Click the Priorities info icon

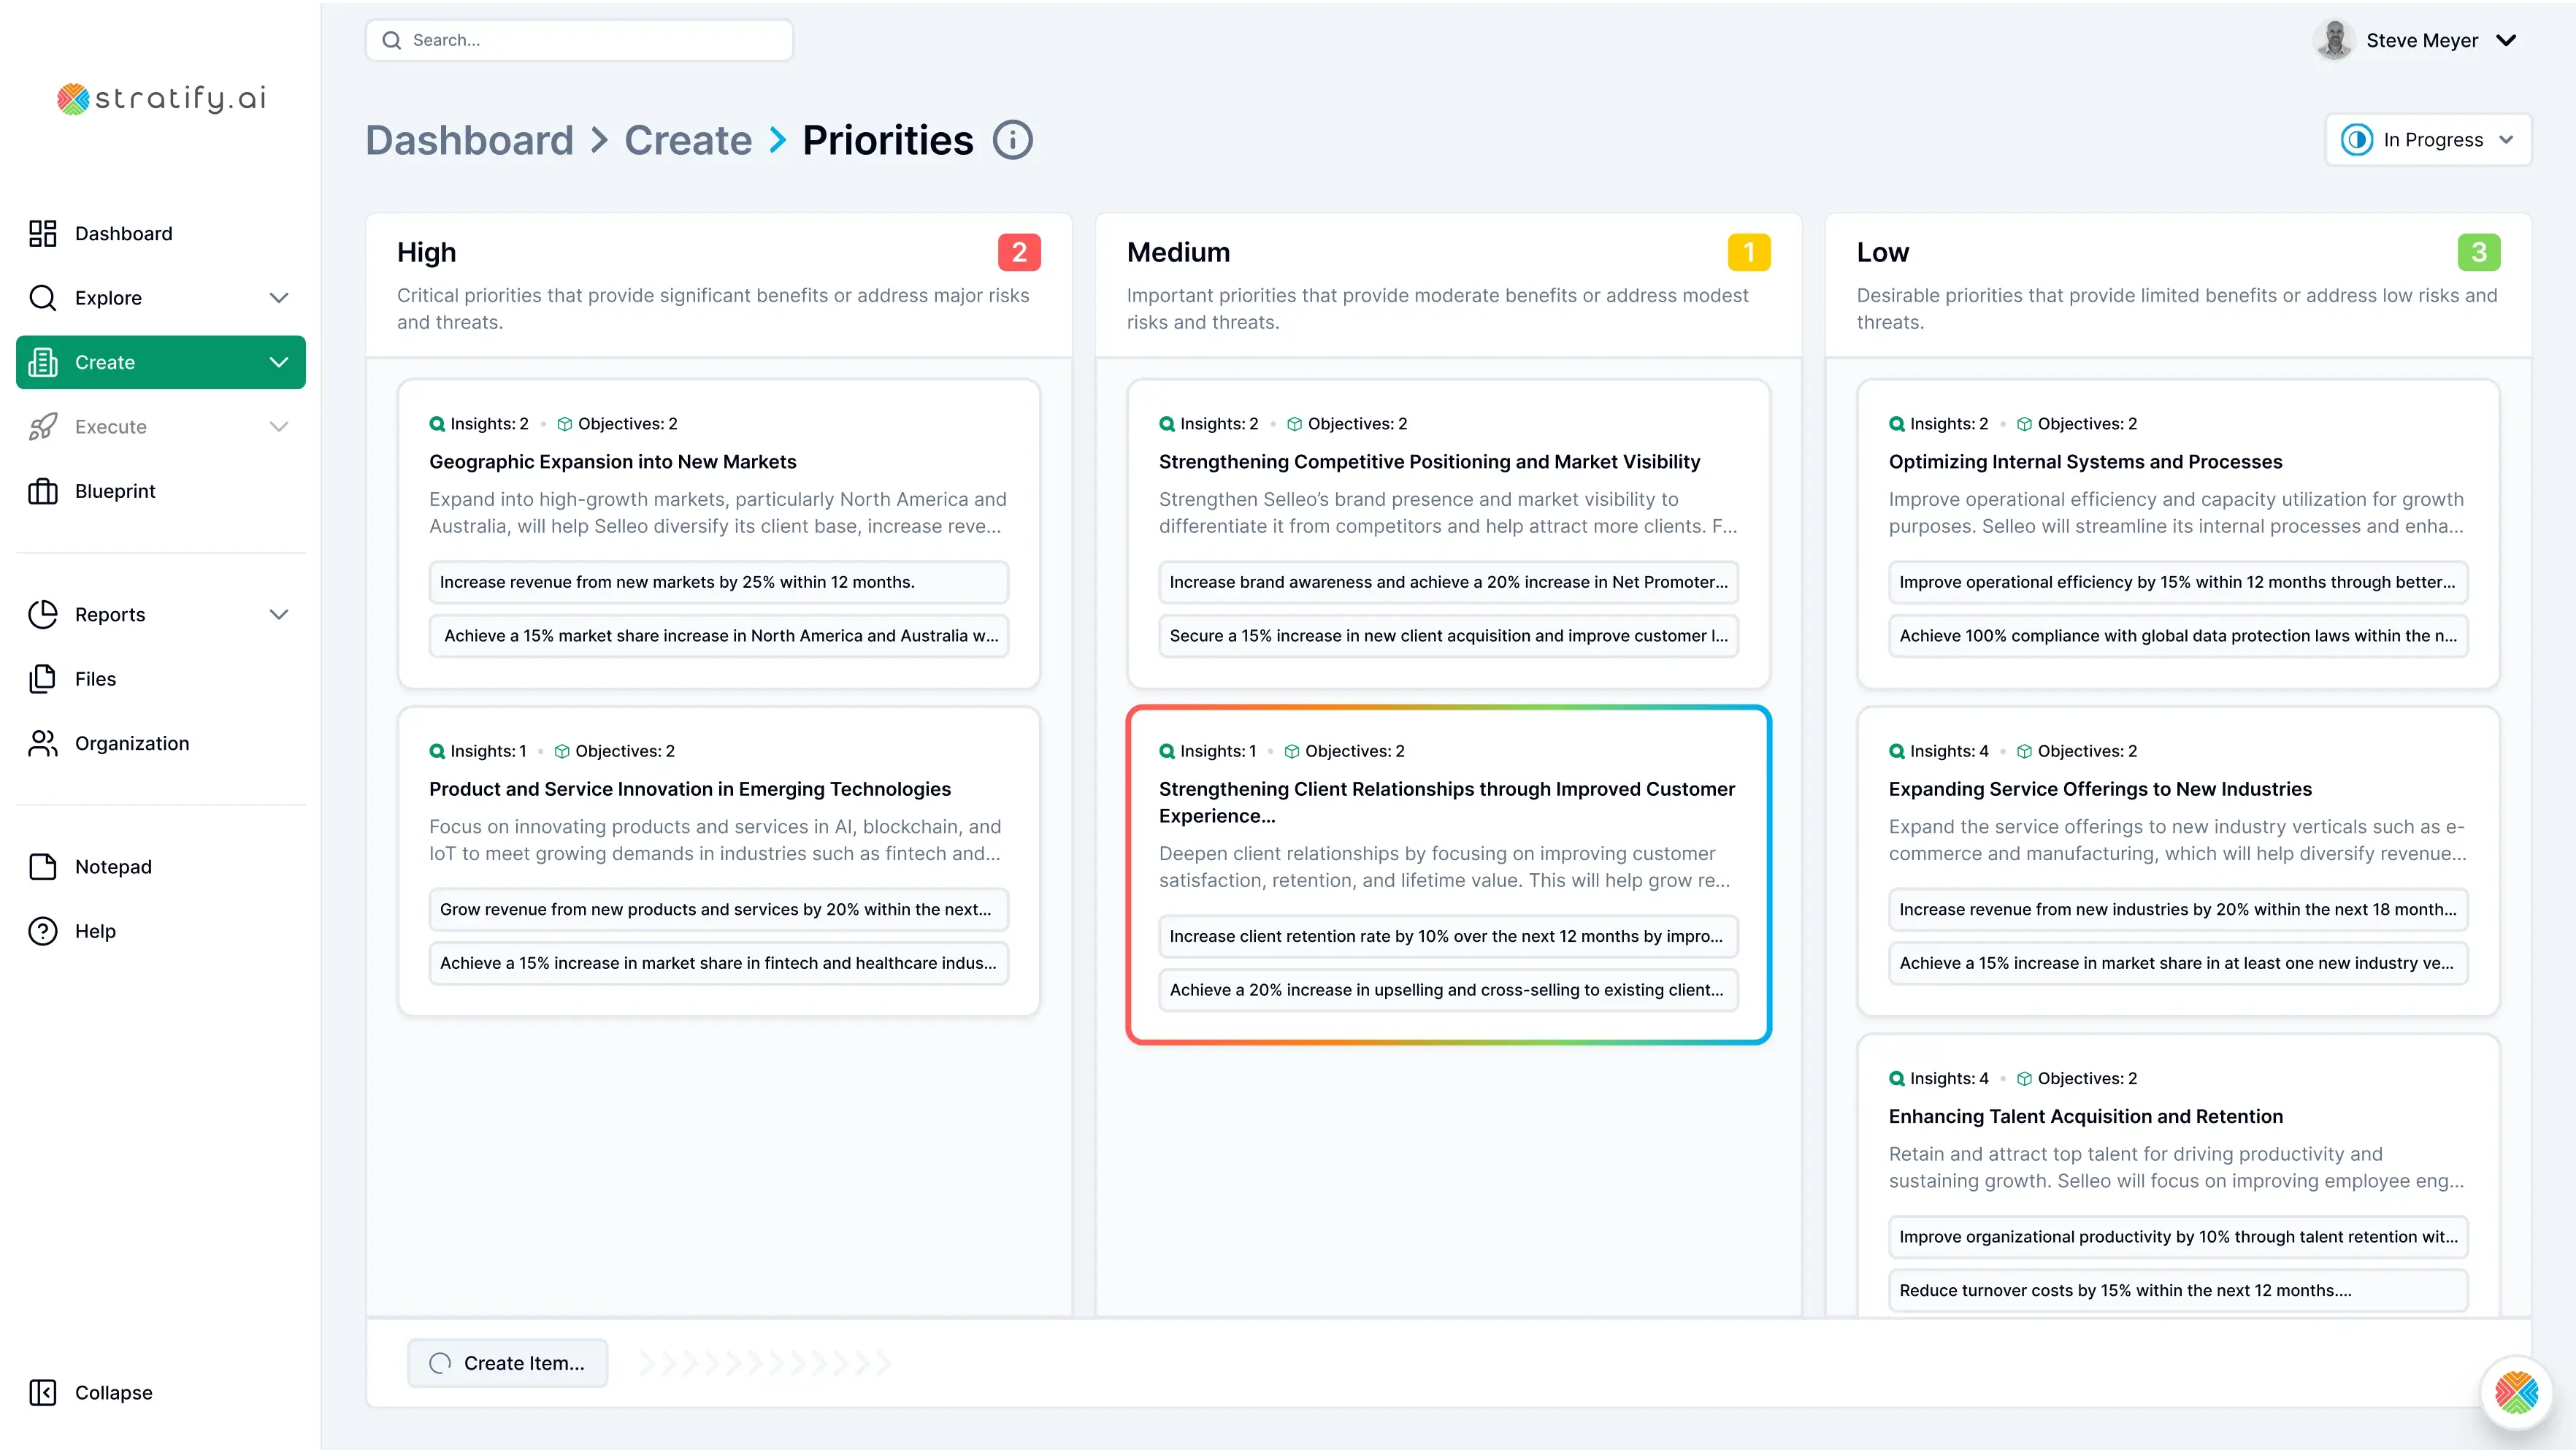click(x=1012, y=140)
